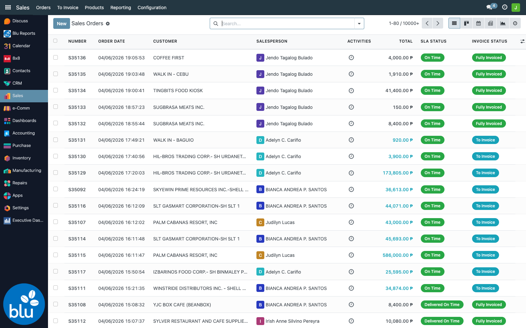Click the 586,000.00 total amount
The width and height of the screenshot is (526, 328).
[398, 255]
